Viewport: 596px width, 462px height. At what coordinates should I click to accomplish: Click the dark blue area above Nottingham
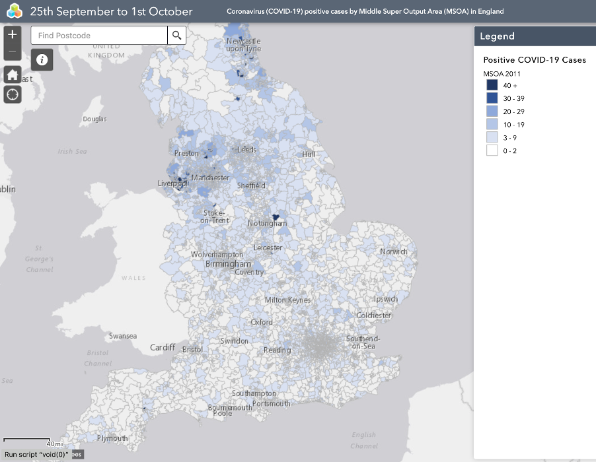(x=276, y=216)
